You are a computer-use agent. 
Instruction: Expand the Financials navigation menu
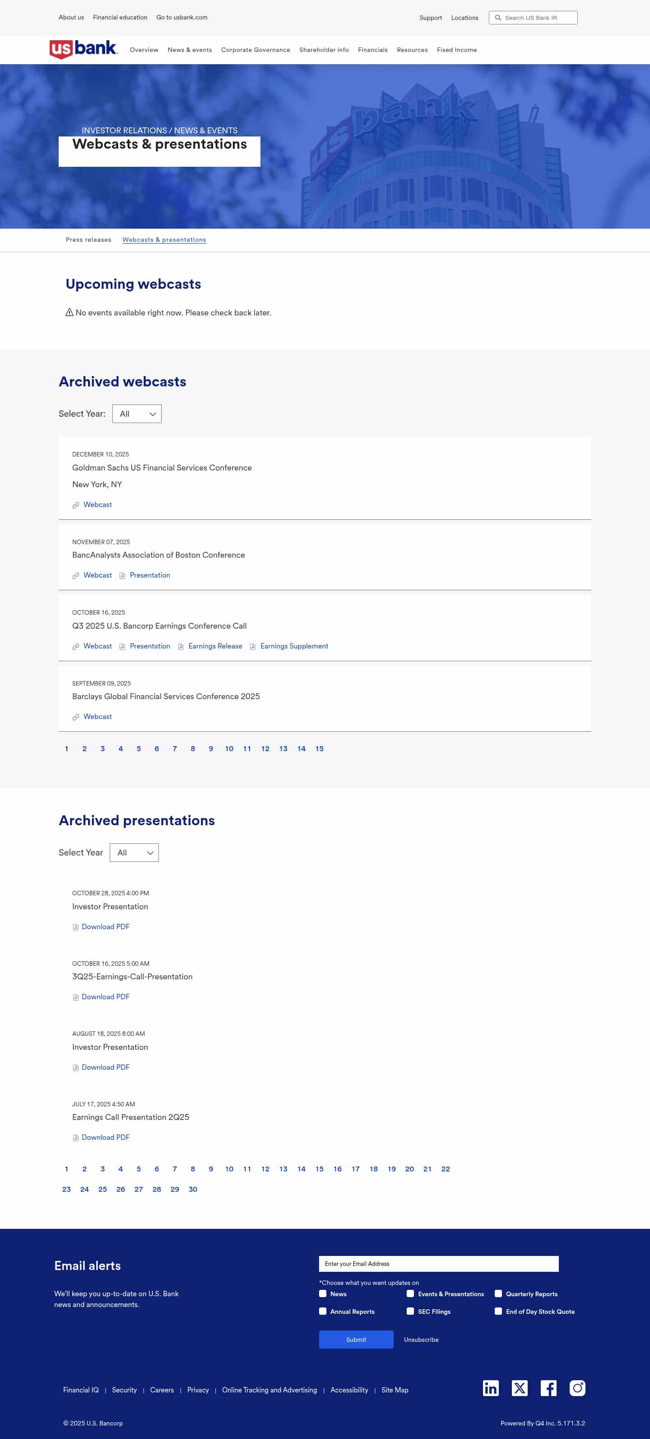click(x=373, y=50)
